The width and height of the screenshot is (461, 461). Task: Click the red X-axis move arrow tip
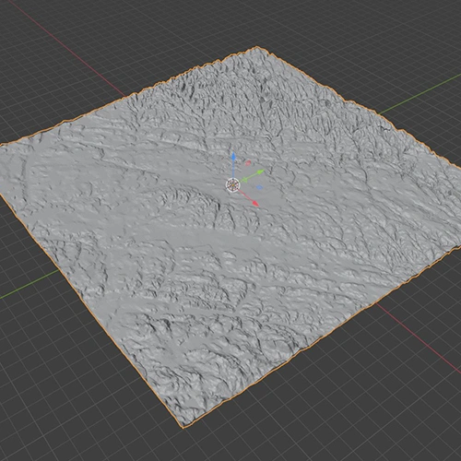point(255,203)
